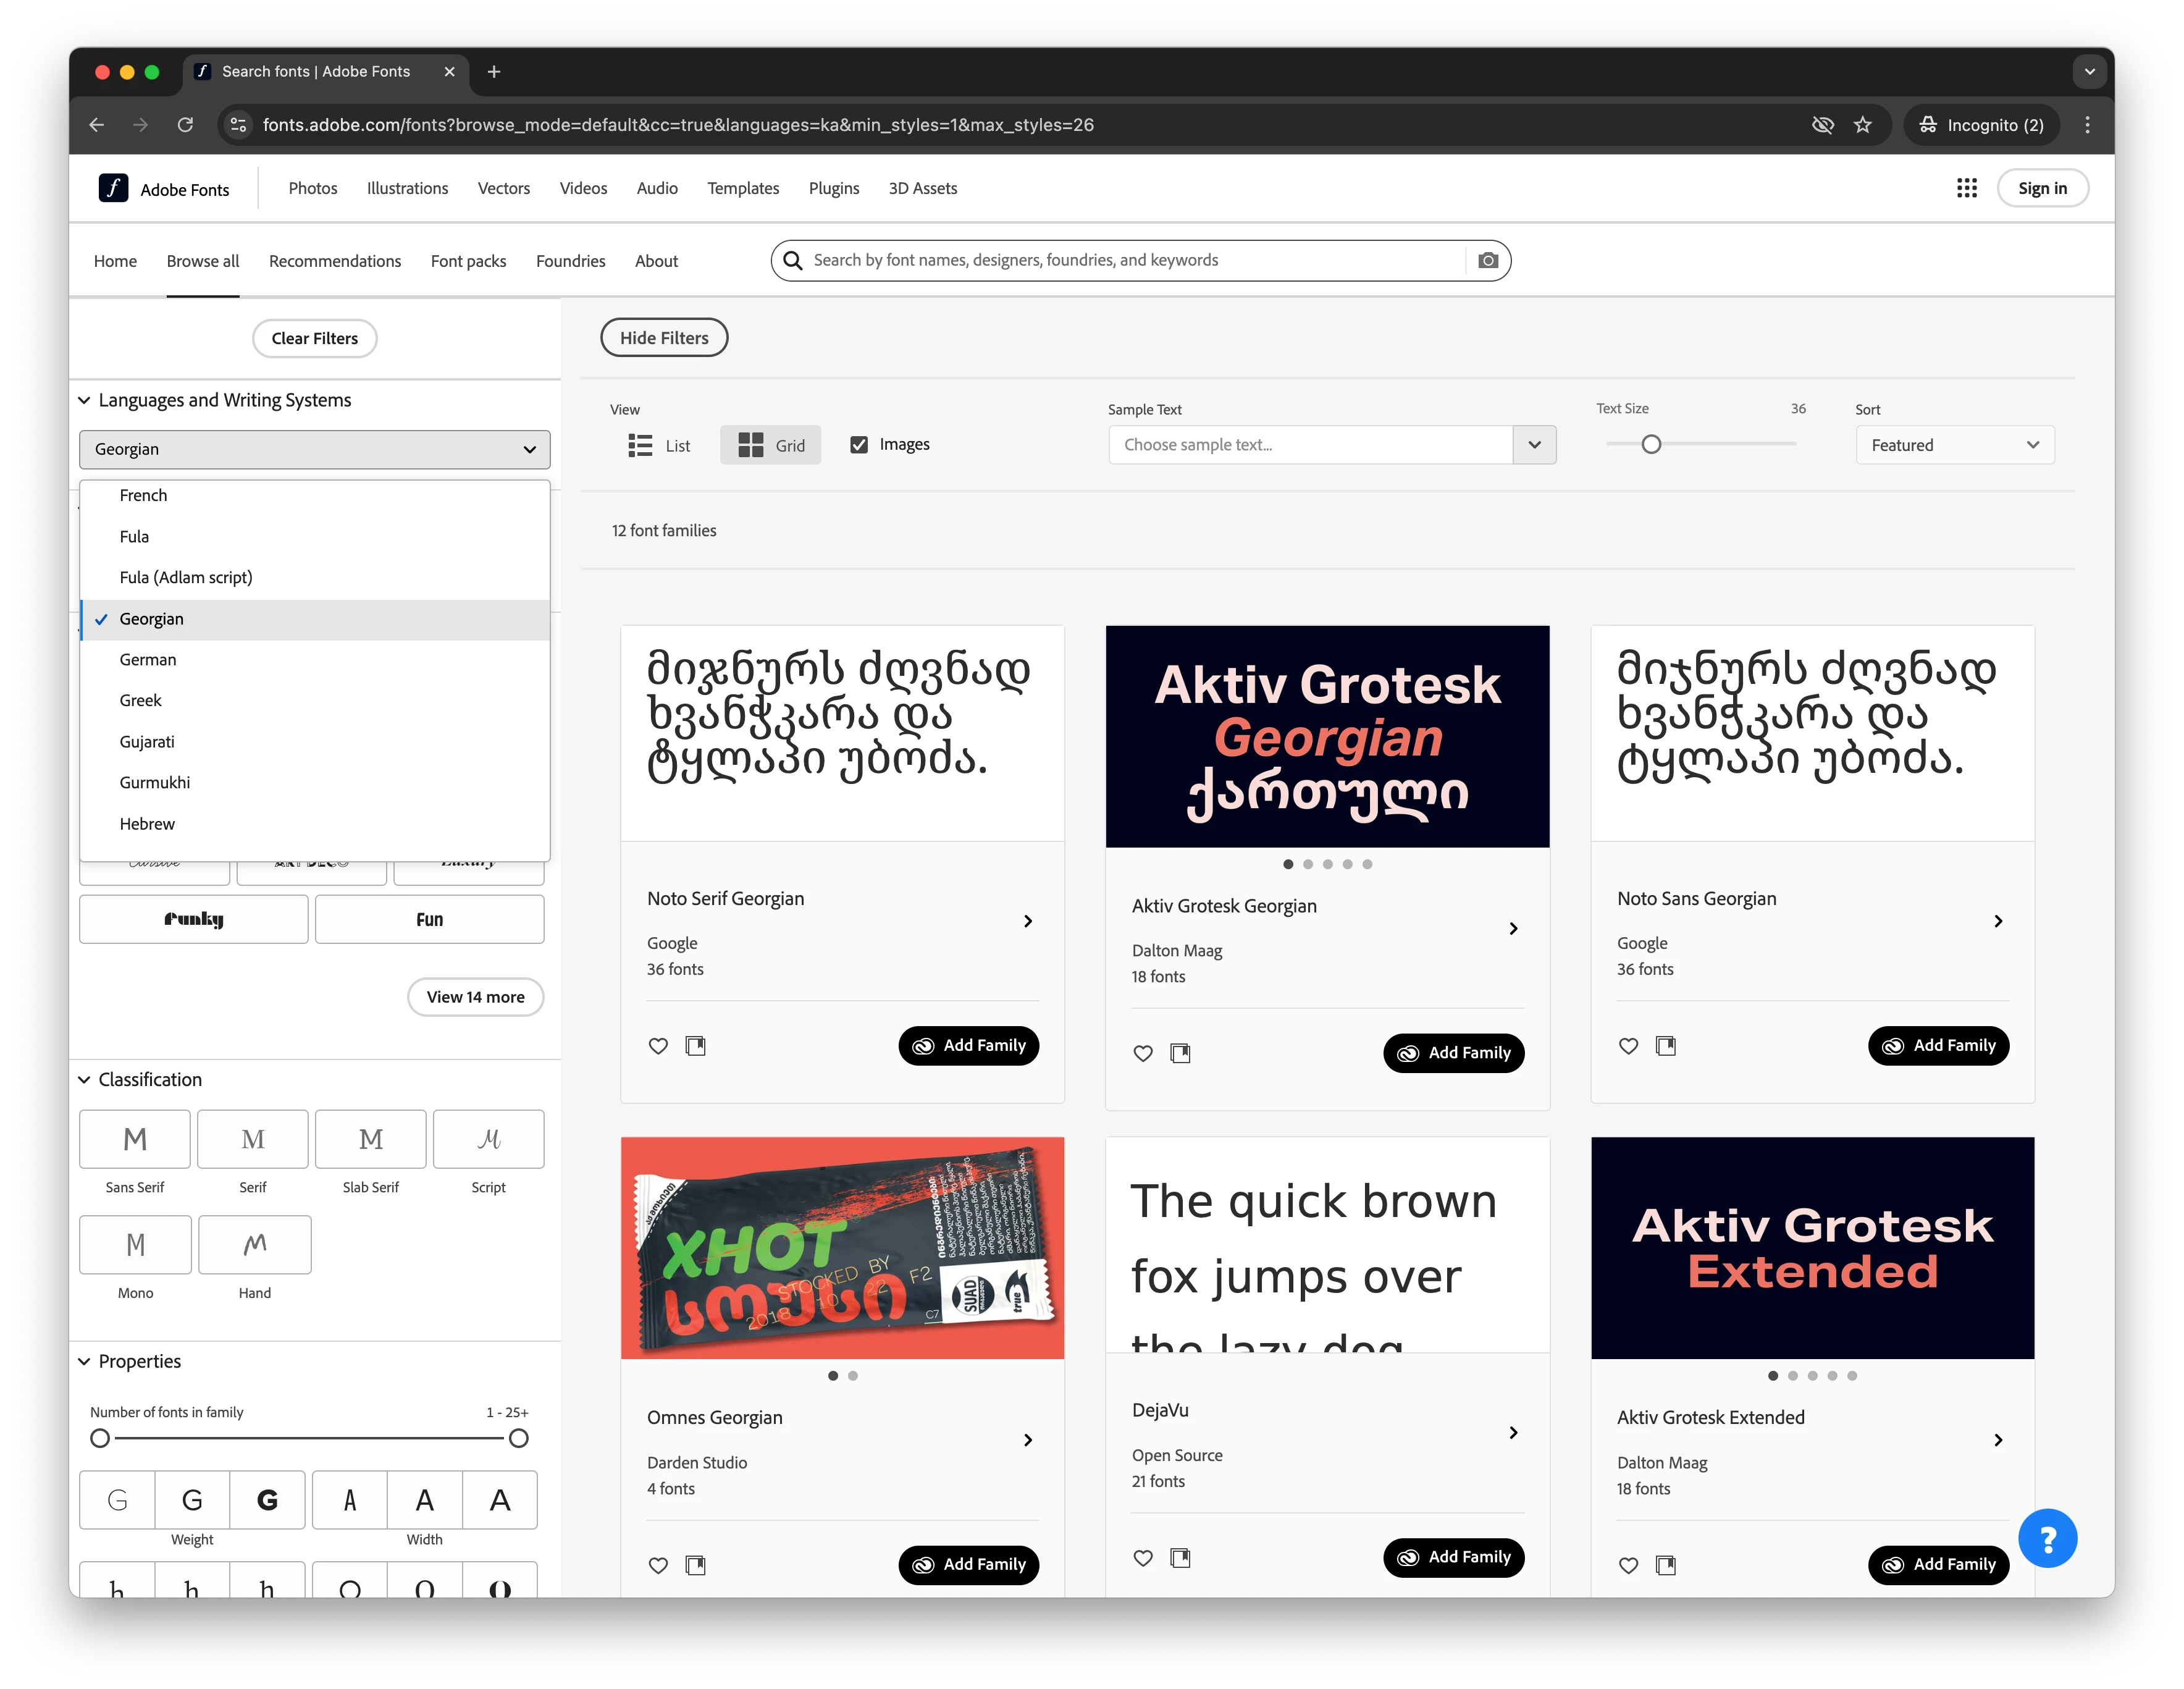Select Grid view icon
This screenshot has height=1689, width=2184.
point(751,445)
